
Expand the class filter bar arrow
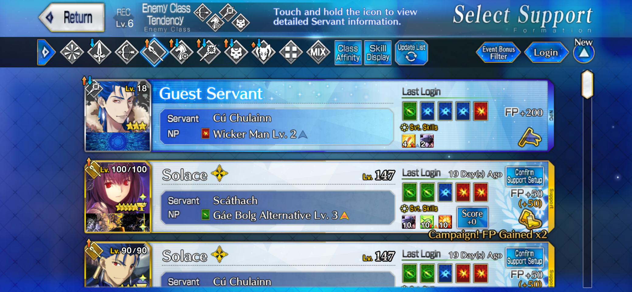pos(46,52)
